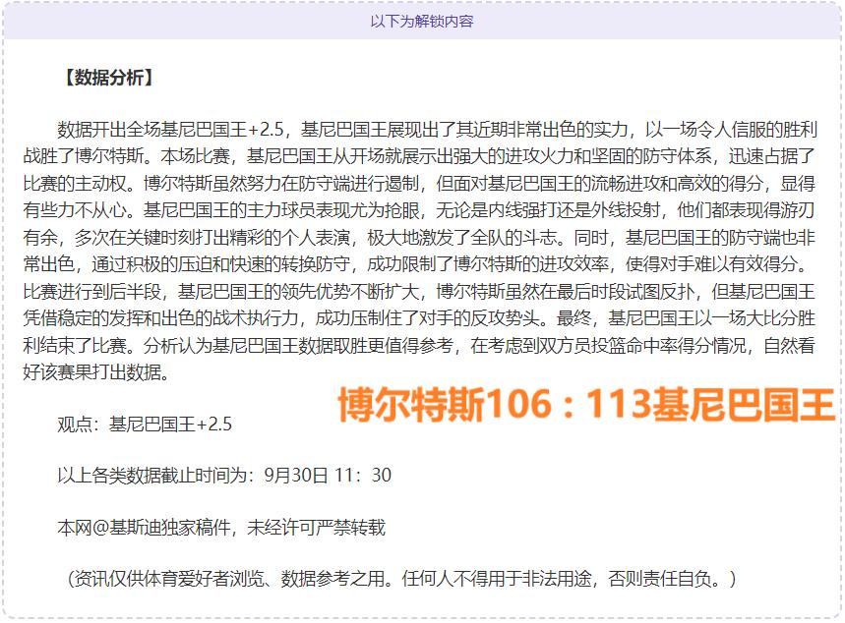Image resolution: width=845 pixels, height=623 pixels.
Task: Click the line starting '比赛进行到后半段'
Action: point(419,292)
